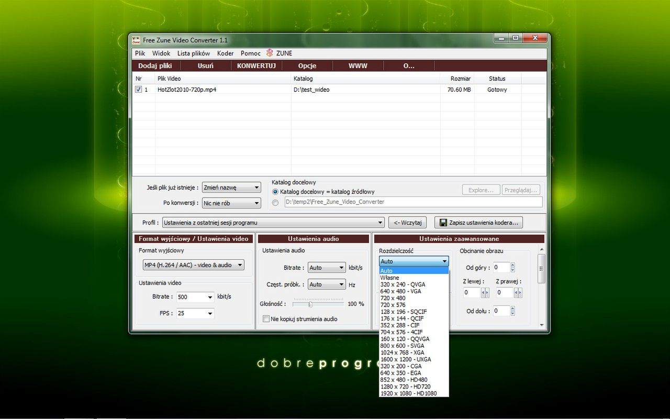Select Auto in the resolution list
This screenshot has height=419, width=670.
[414, 271]
